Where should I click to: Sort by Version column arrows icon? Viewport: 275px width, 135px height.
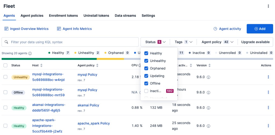(x=209, y=65)
